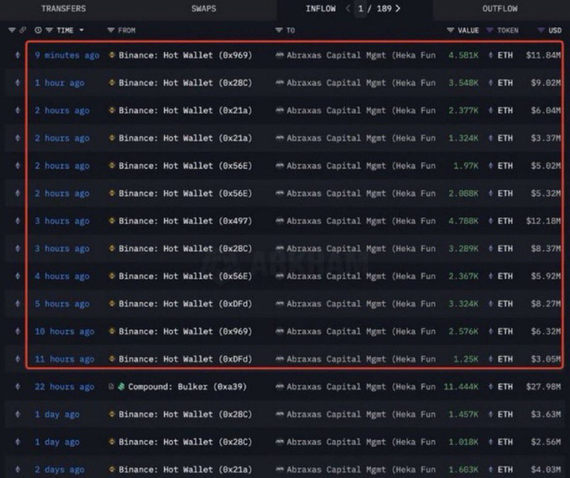Image resolution: width=570 pixels, height=478 pixels.
Task: Open the '22 hours ago' transaction link
Action: [x=64, y=387]
